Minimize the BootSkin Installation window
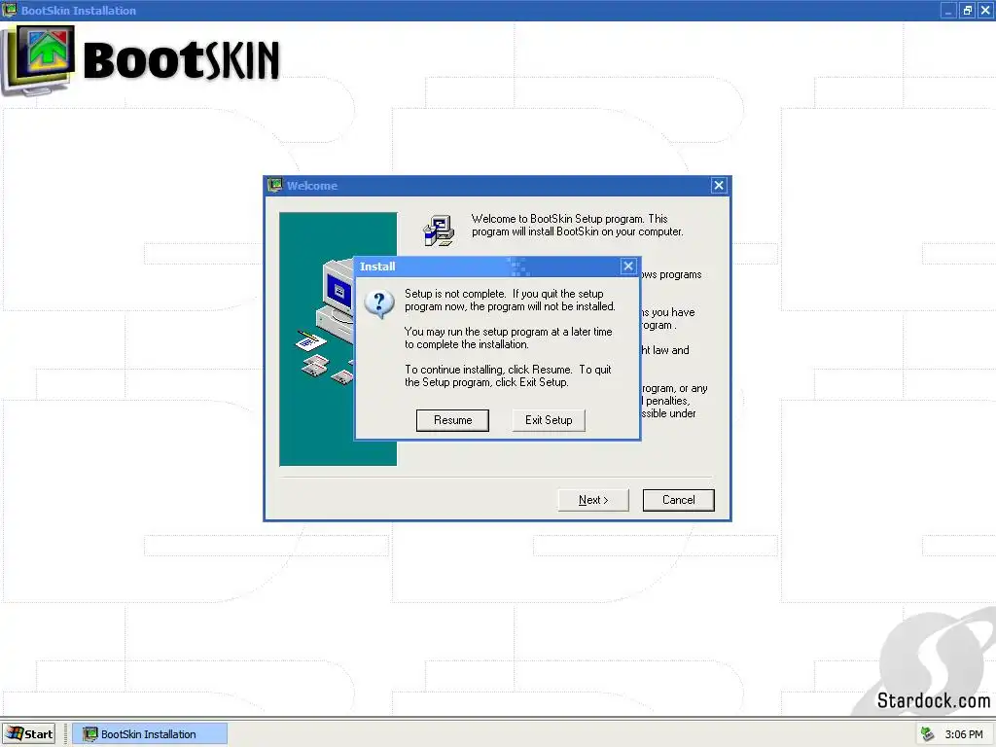This screenshot has width=996, height=747. 948,10
